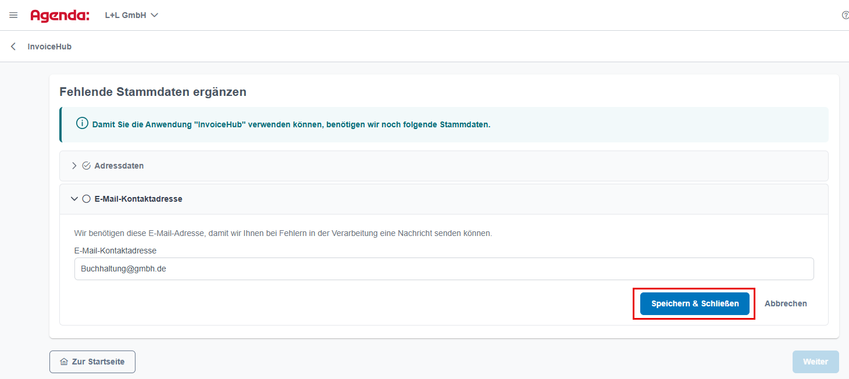Click the E-Mail-Kontaktadresse field label
849x379 pixels.
point(115,251)
